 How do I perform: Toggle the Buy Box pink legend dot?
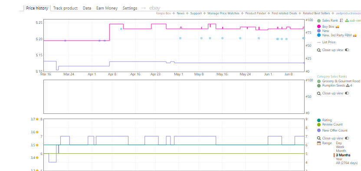coord(319,27)
